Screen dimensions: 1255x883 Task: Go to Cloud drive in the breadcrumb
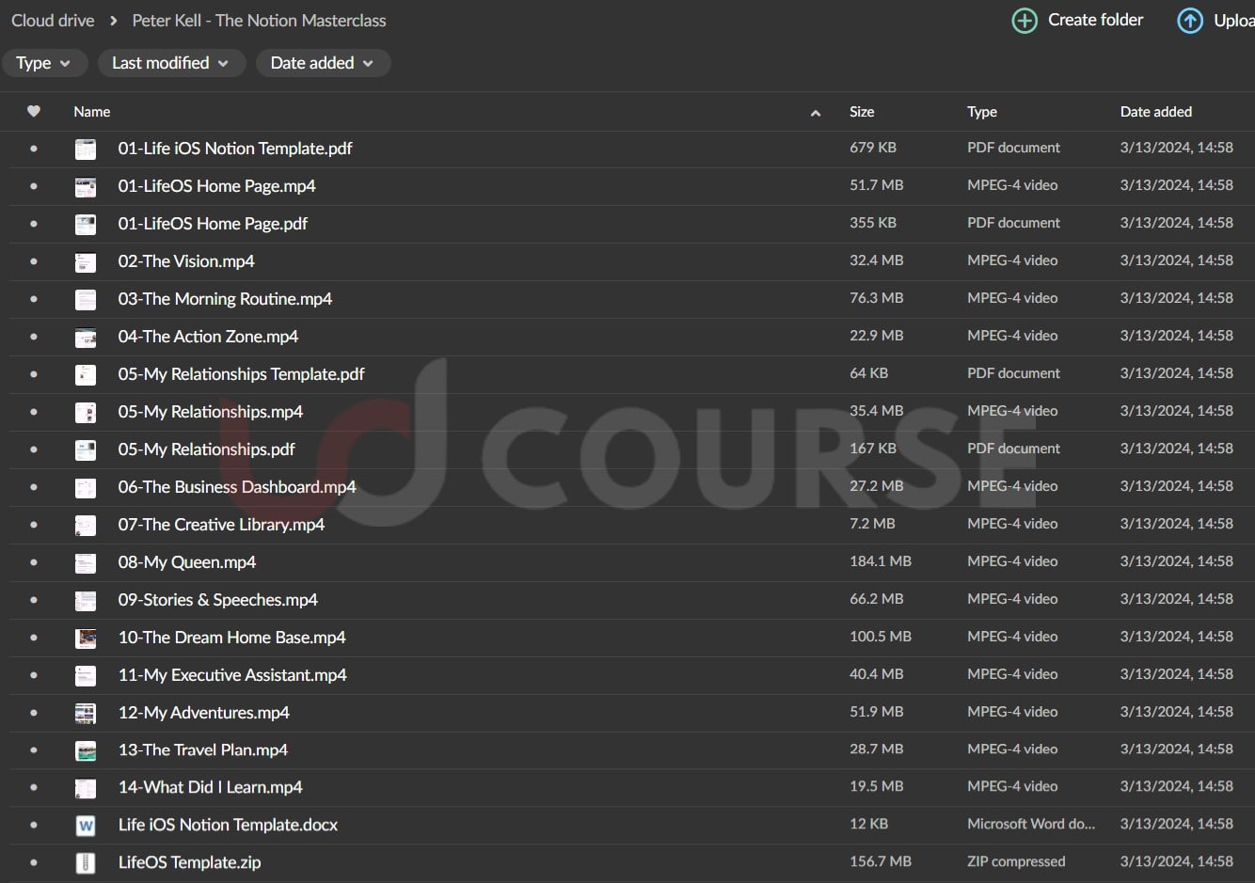point(53,21)
